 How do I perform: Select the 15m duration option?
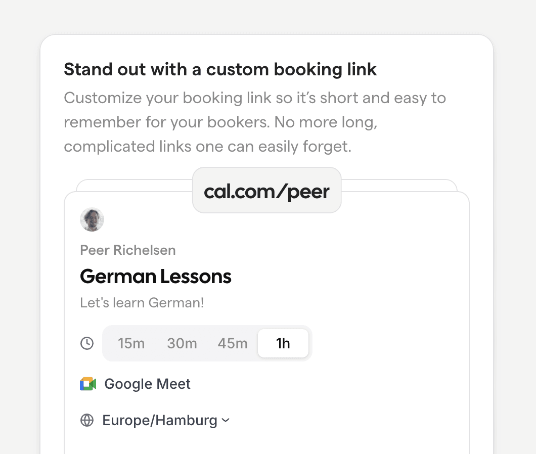pyautogui.click(x=131, y=343)
